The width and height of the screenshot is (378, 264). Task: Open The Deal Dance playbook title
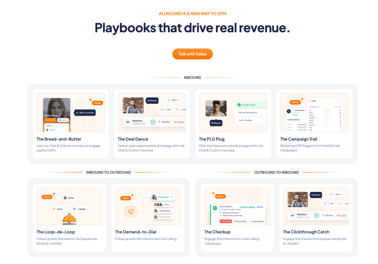click(133, 139)
